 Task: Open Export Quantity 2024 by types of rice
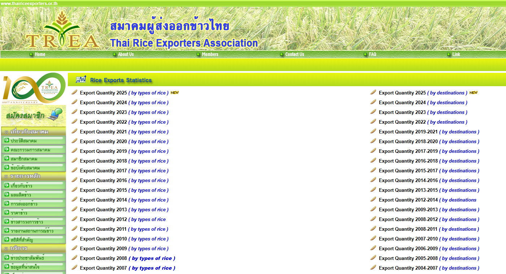148,103
